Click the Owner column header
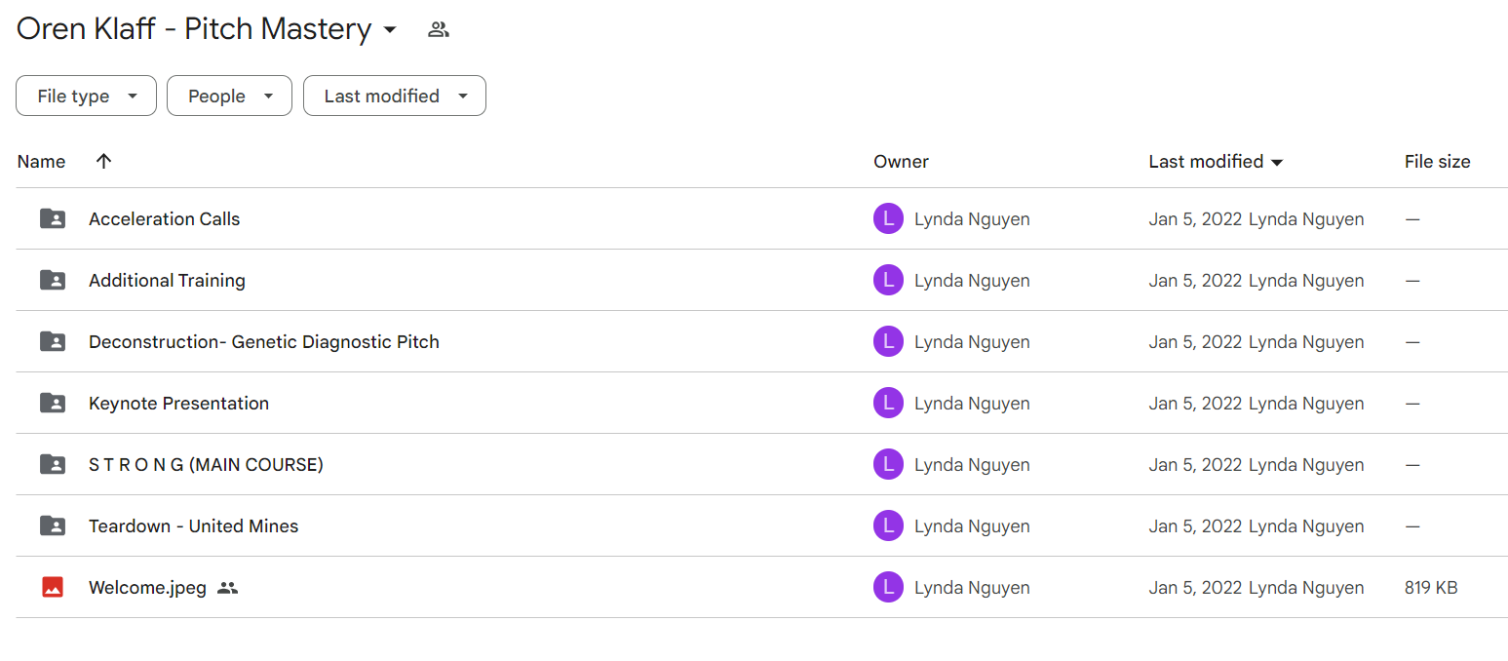 (x=901, y=162)
